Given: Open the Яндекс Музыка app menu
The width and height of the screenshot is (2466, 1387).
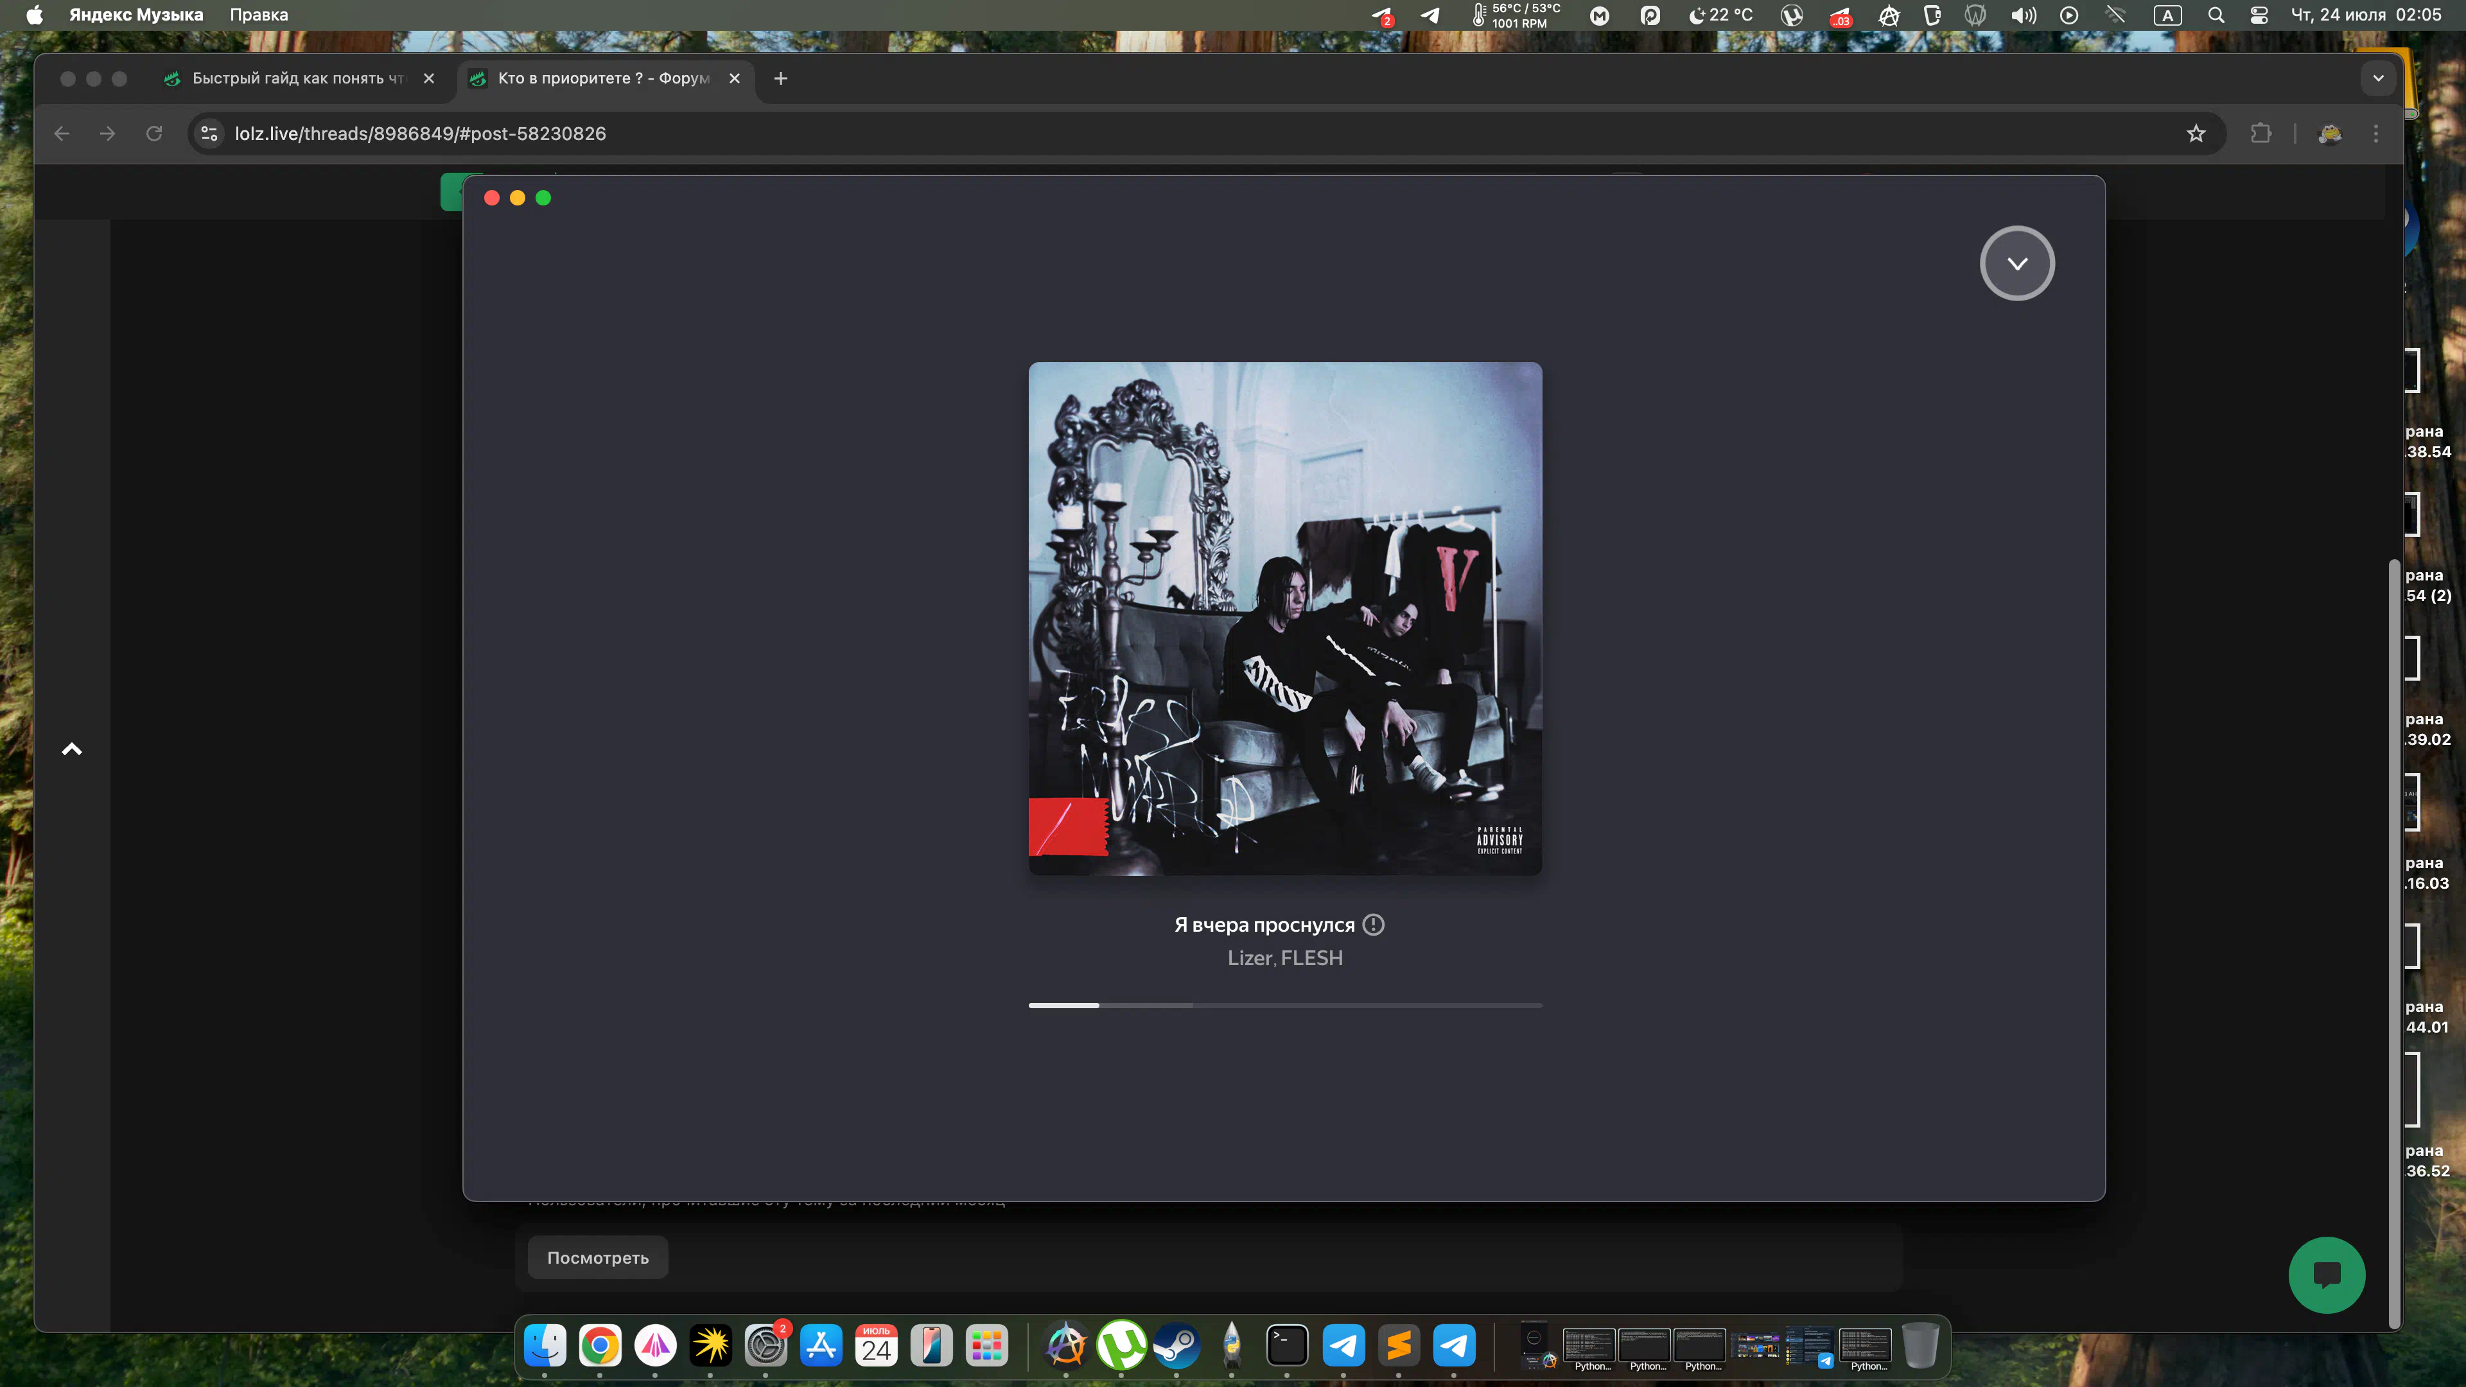Looking at the screenshot, I should pyautogui.click(x=136, y=14).
